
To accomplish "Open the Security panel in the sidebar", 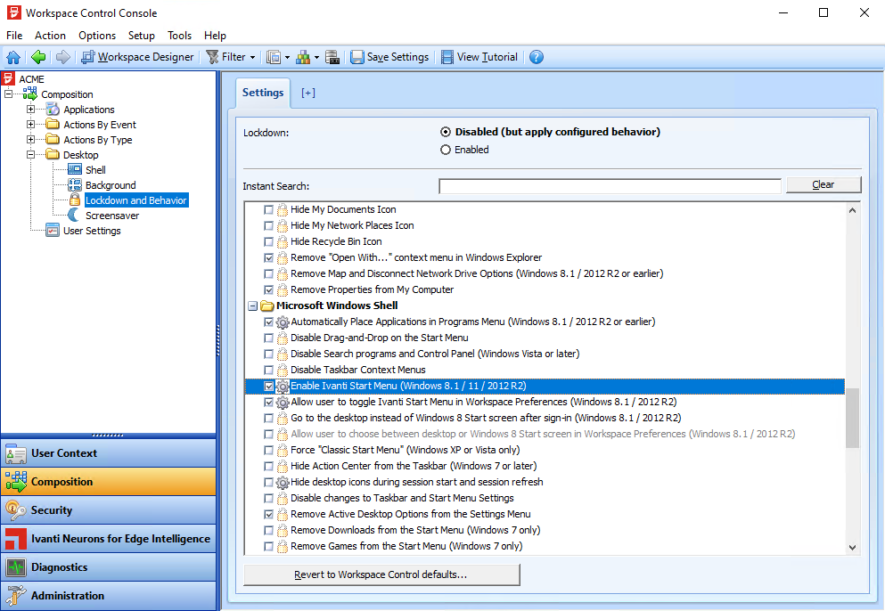I will click(x=52, y=510).
